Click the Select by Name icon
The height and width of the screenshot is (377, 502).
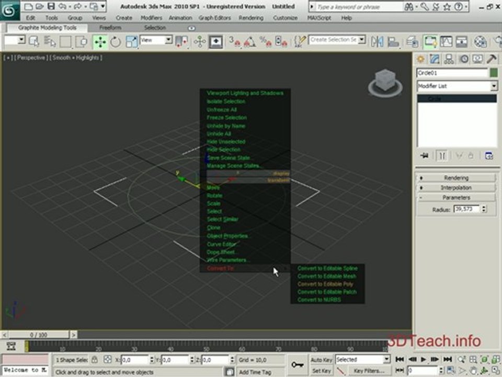(50, 42)
